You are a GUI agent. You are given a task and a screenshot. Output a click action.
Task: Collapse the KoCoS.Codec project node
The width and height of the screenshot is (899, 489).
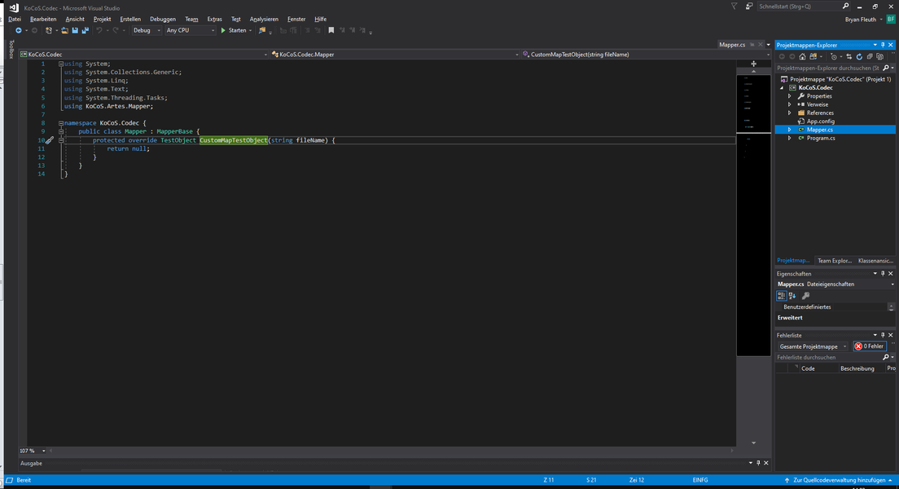pos(782,88)
